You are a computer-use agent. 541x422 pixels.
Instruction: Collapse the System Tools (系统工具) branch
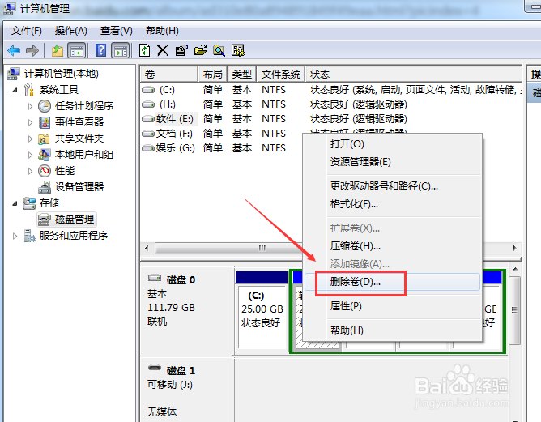[x=15, y=90]
